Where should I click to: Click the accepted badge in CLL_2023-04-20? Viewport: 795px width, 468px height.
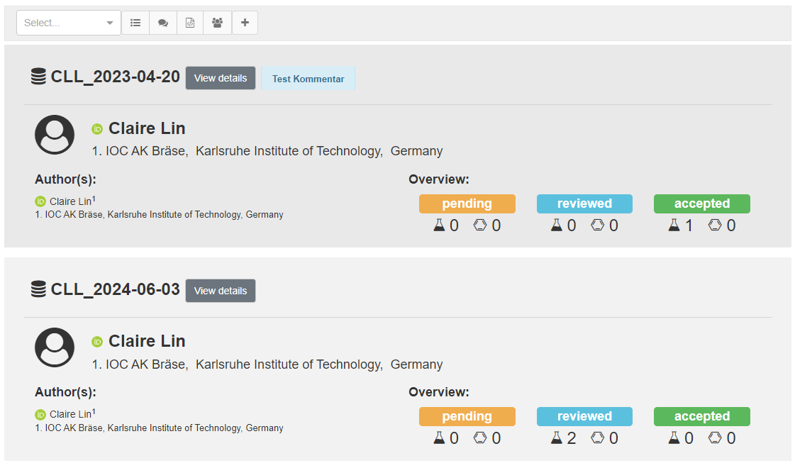pyautogui.click(x=701, y=204)
